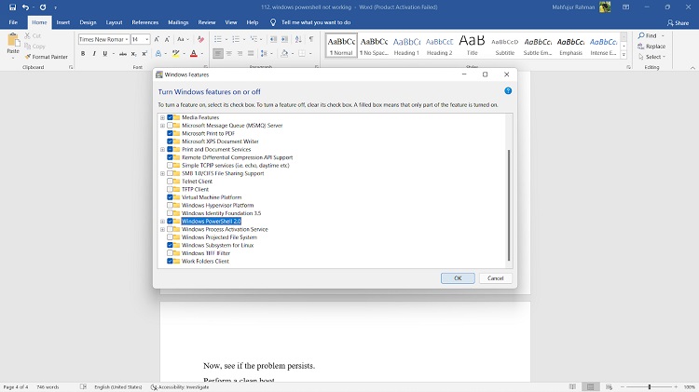Enable Telnet Client checkbox

click(170, 182)
